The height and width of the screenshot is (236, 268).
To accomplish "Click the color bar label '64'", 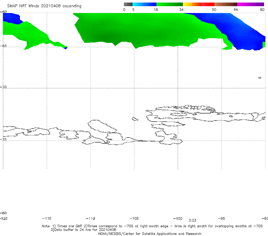I will coord(236,10).
